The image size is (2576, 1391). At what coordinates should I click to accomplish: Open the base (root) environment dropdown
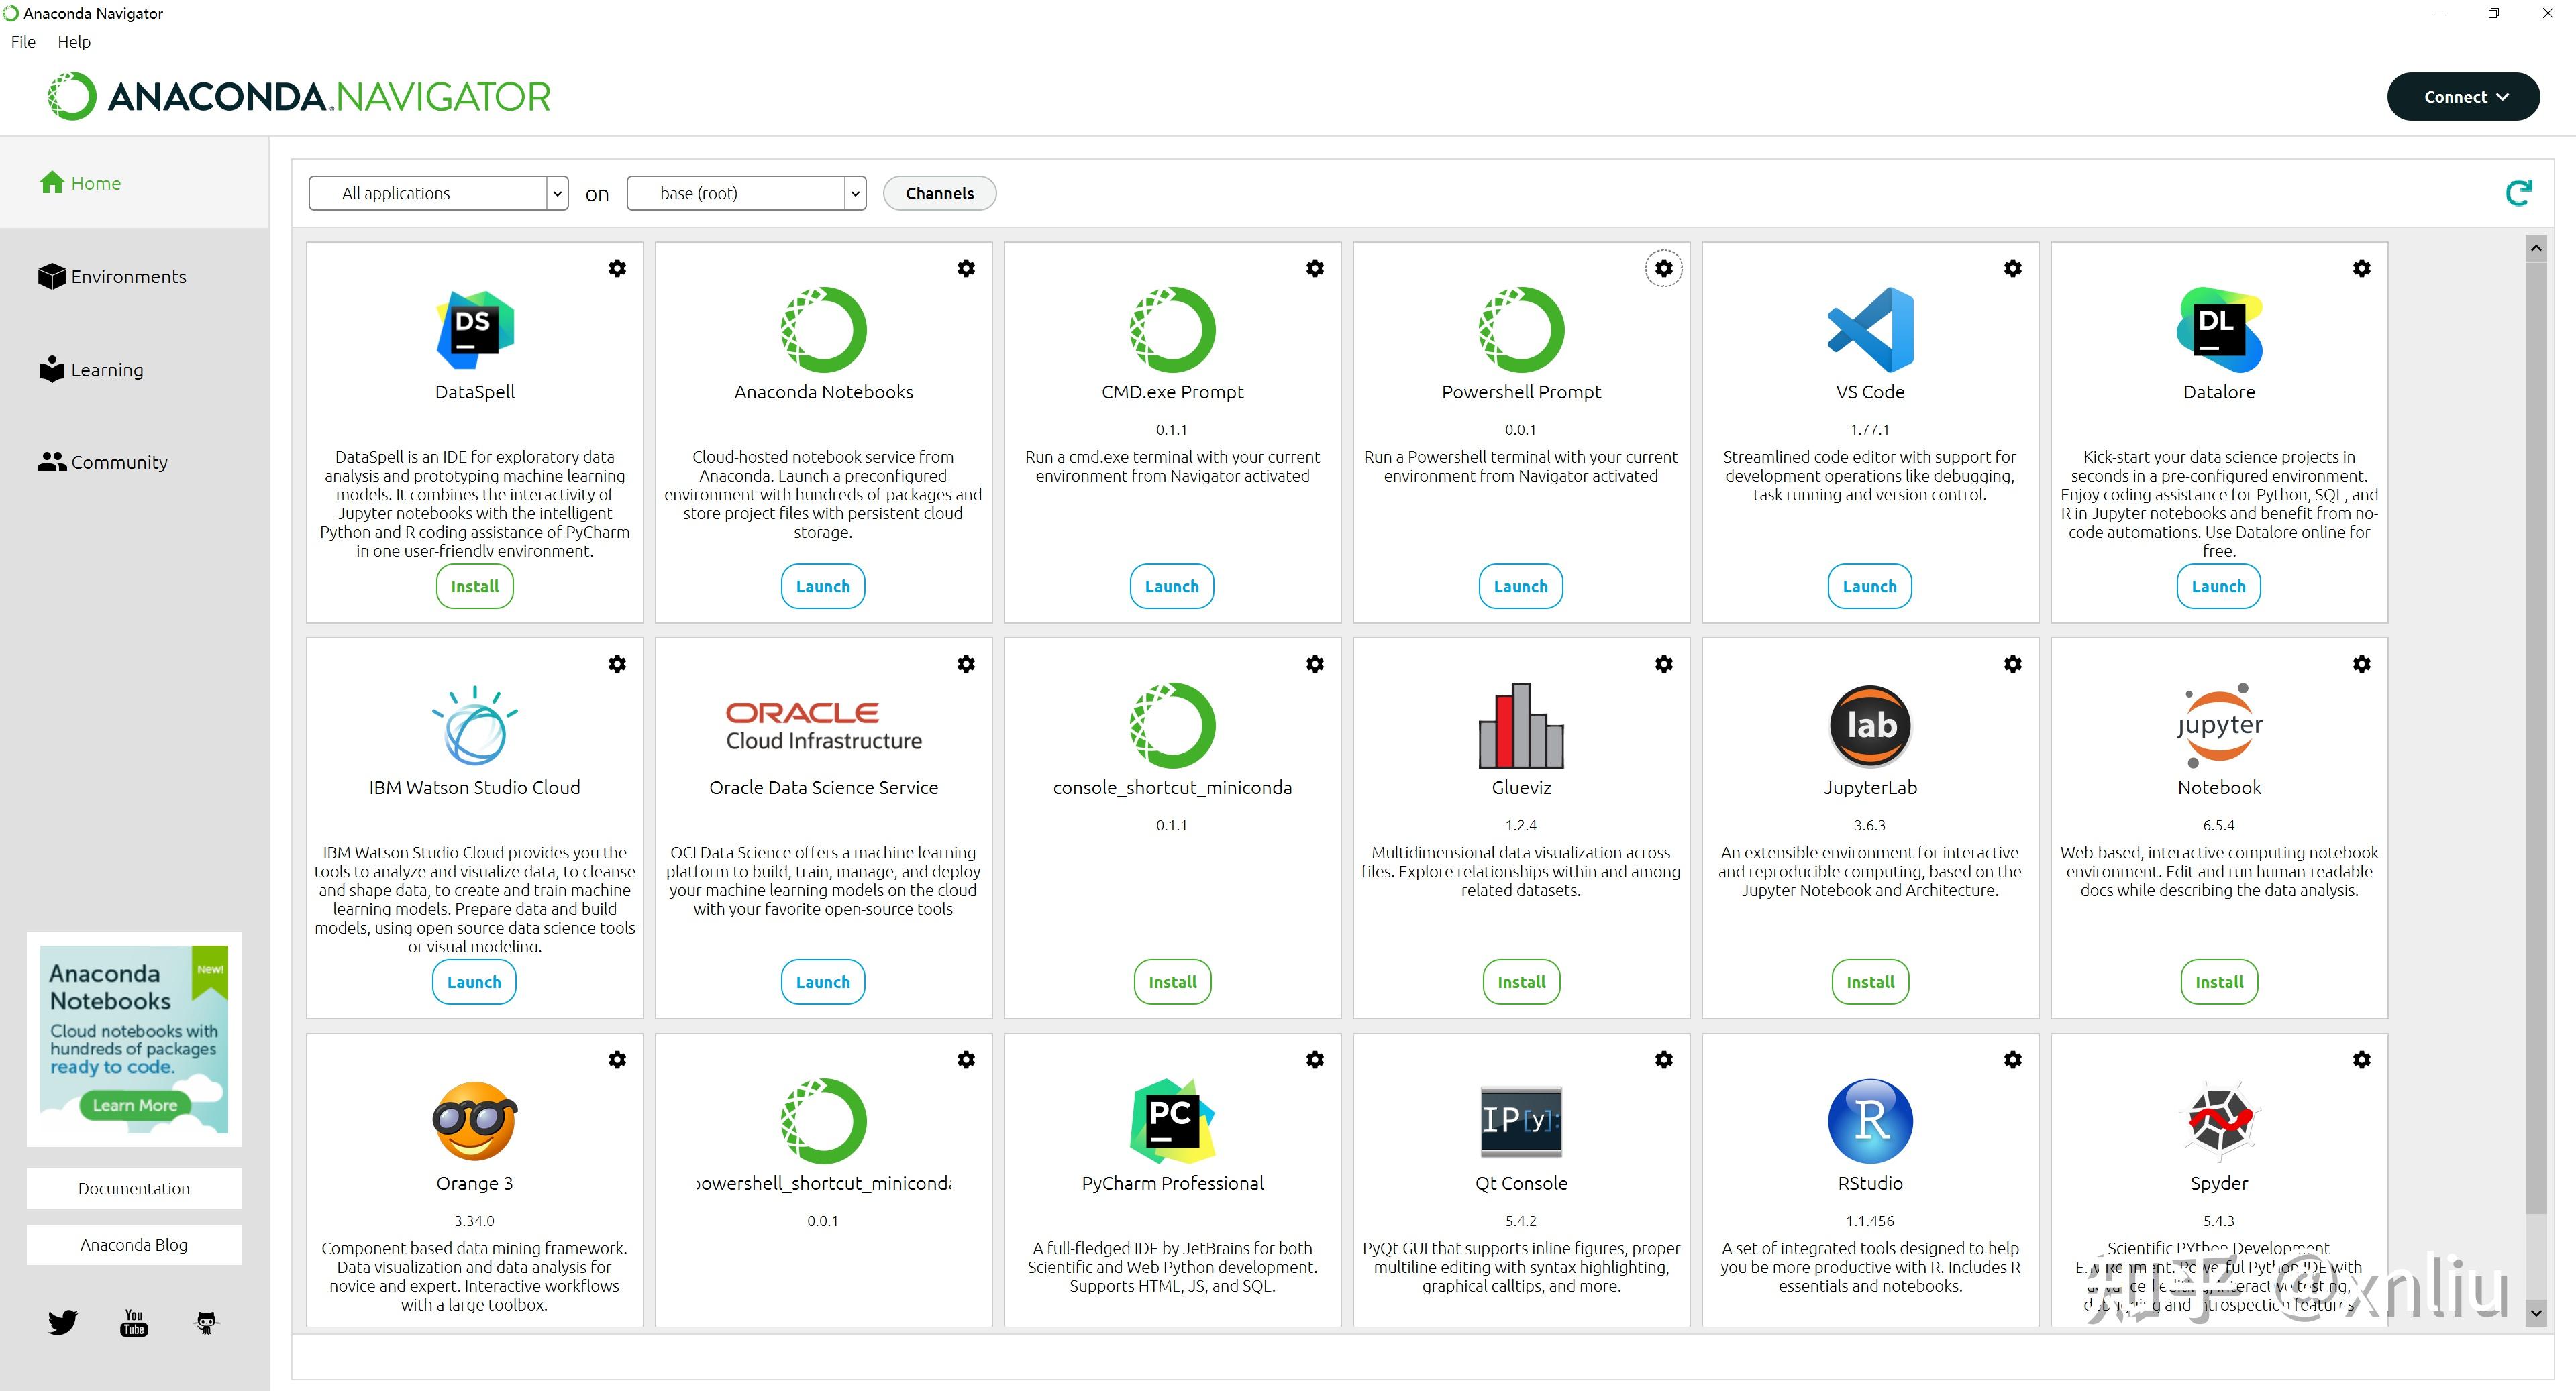click(746, 193)
